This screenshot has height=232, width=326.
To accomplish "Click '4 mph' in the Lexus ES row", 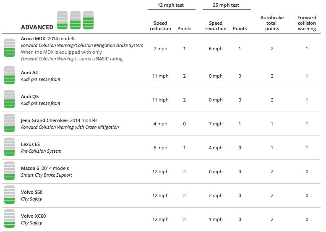I will [x=216, y=148].
